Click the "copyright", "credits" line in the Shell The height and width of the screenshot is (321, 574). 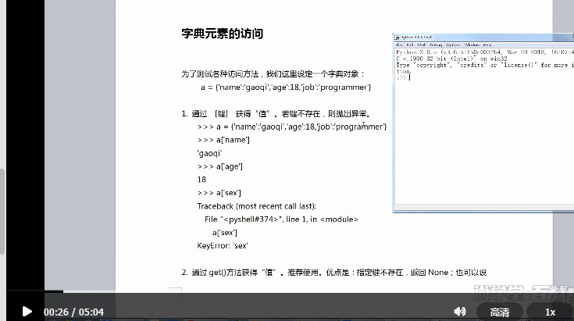[x=485, y=65]
